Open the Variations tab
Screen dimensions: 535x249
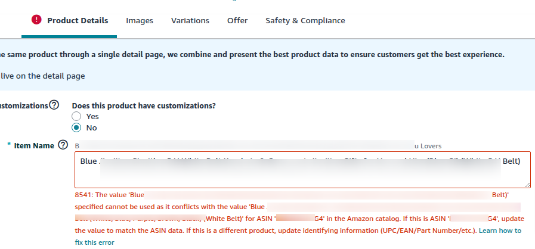tap(190, 20)
